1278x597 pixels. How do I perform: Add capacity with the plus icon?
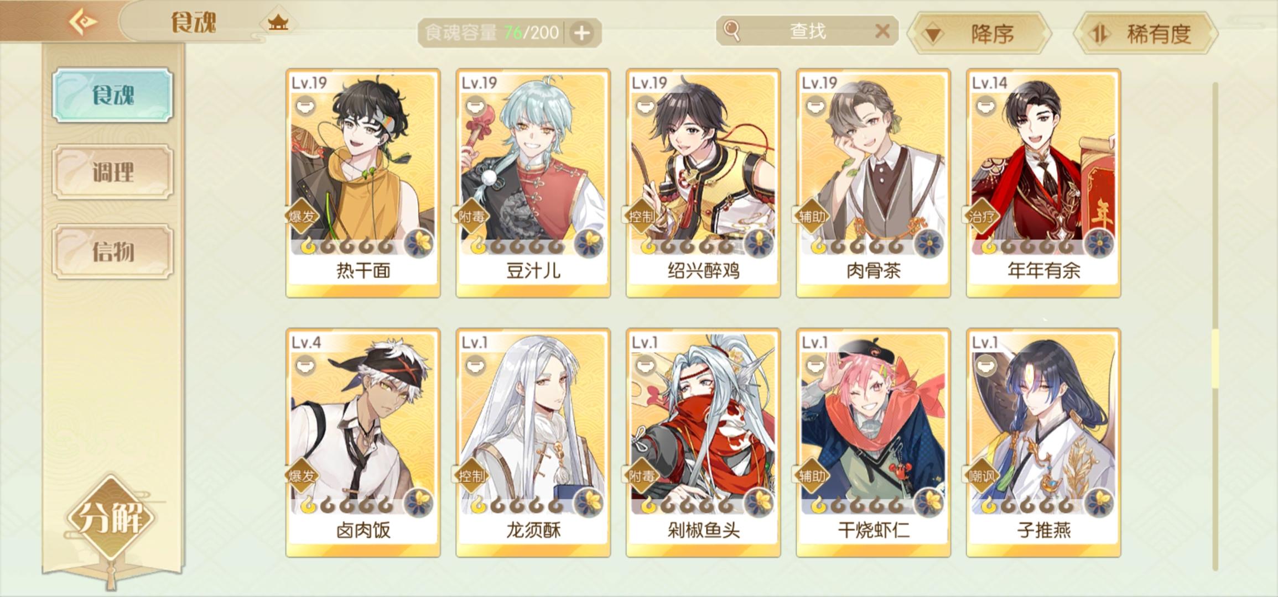pyautogui.click(x=581, y=33)
